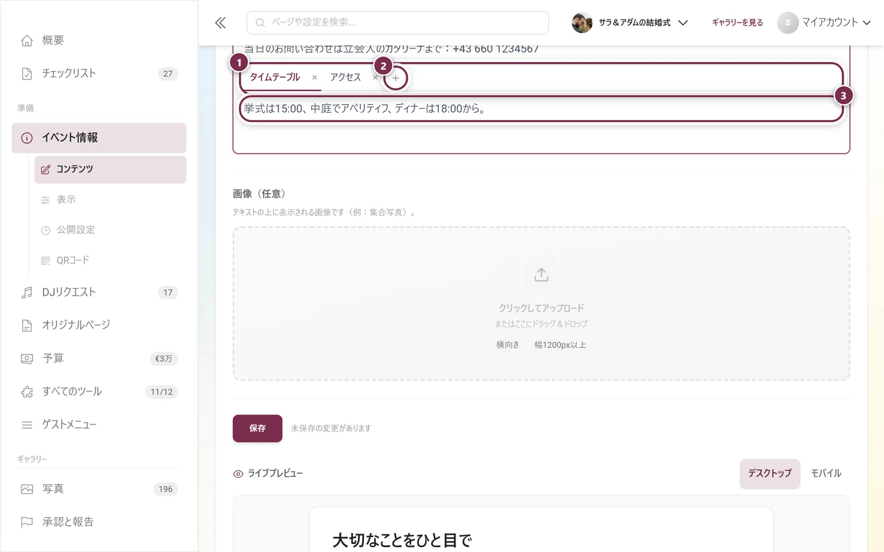Switch live preview to モバイル

tap(826, 473)
